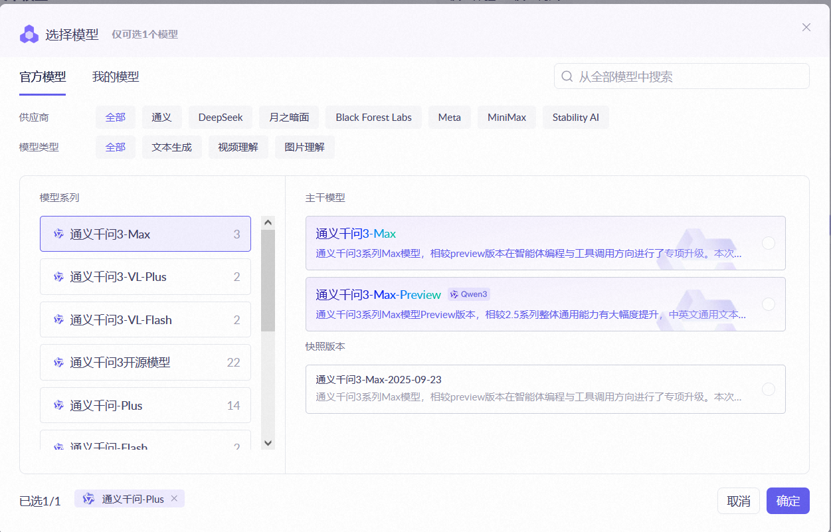This screenshot has height=532, width=831.
Task: Click the 通义千问3-Max-Preview card title
Action: pyautogui.click(x=379, y=295)
